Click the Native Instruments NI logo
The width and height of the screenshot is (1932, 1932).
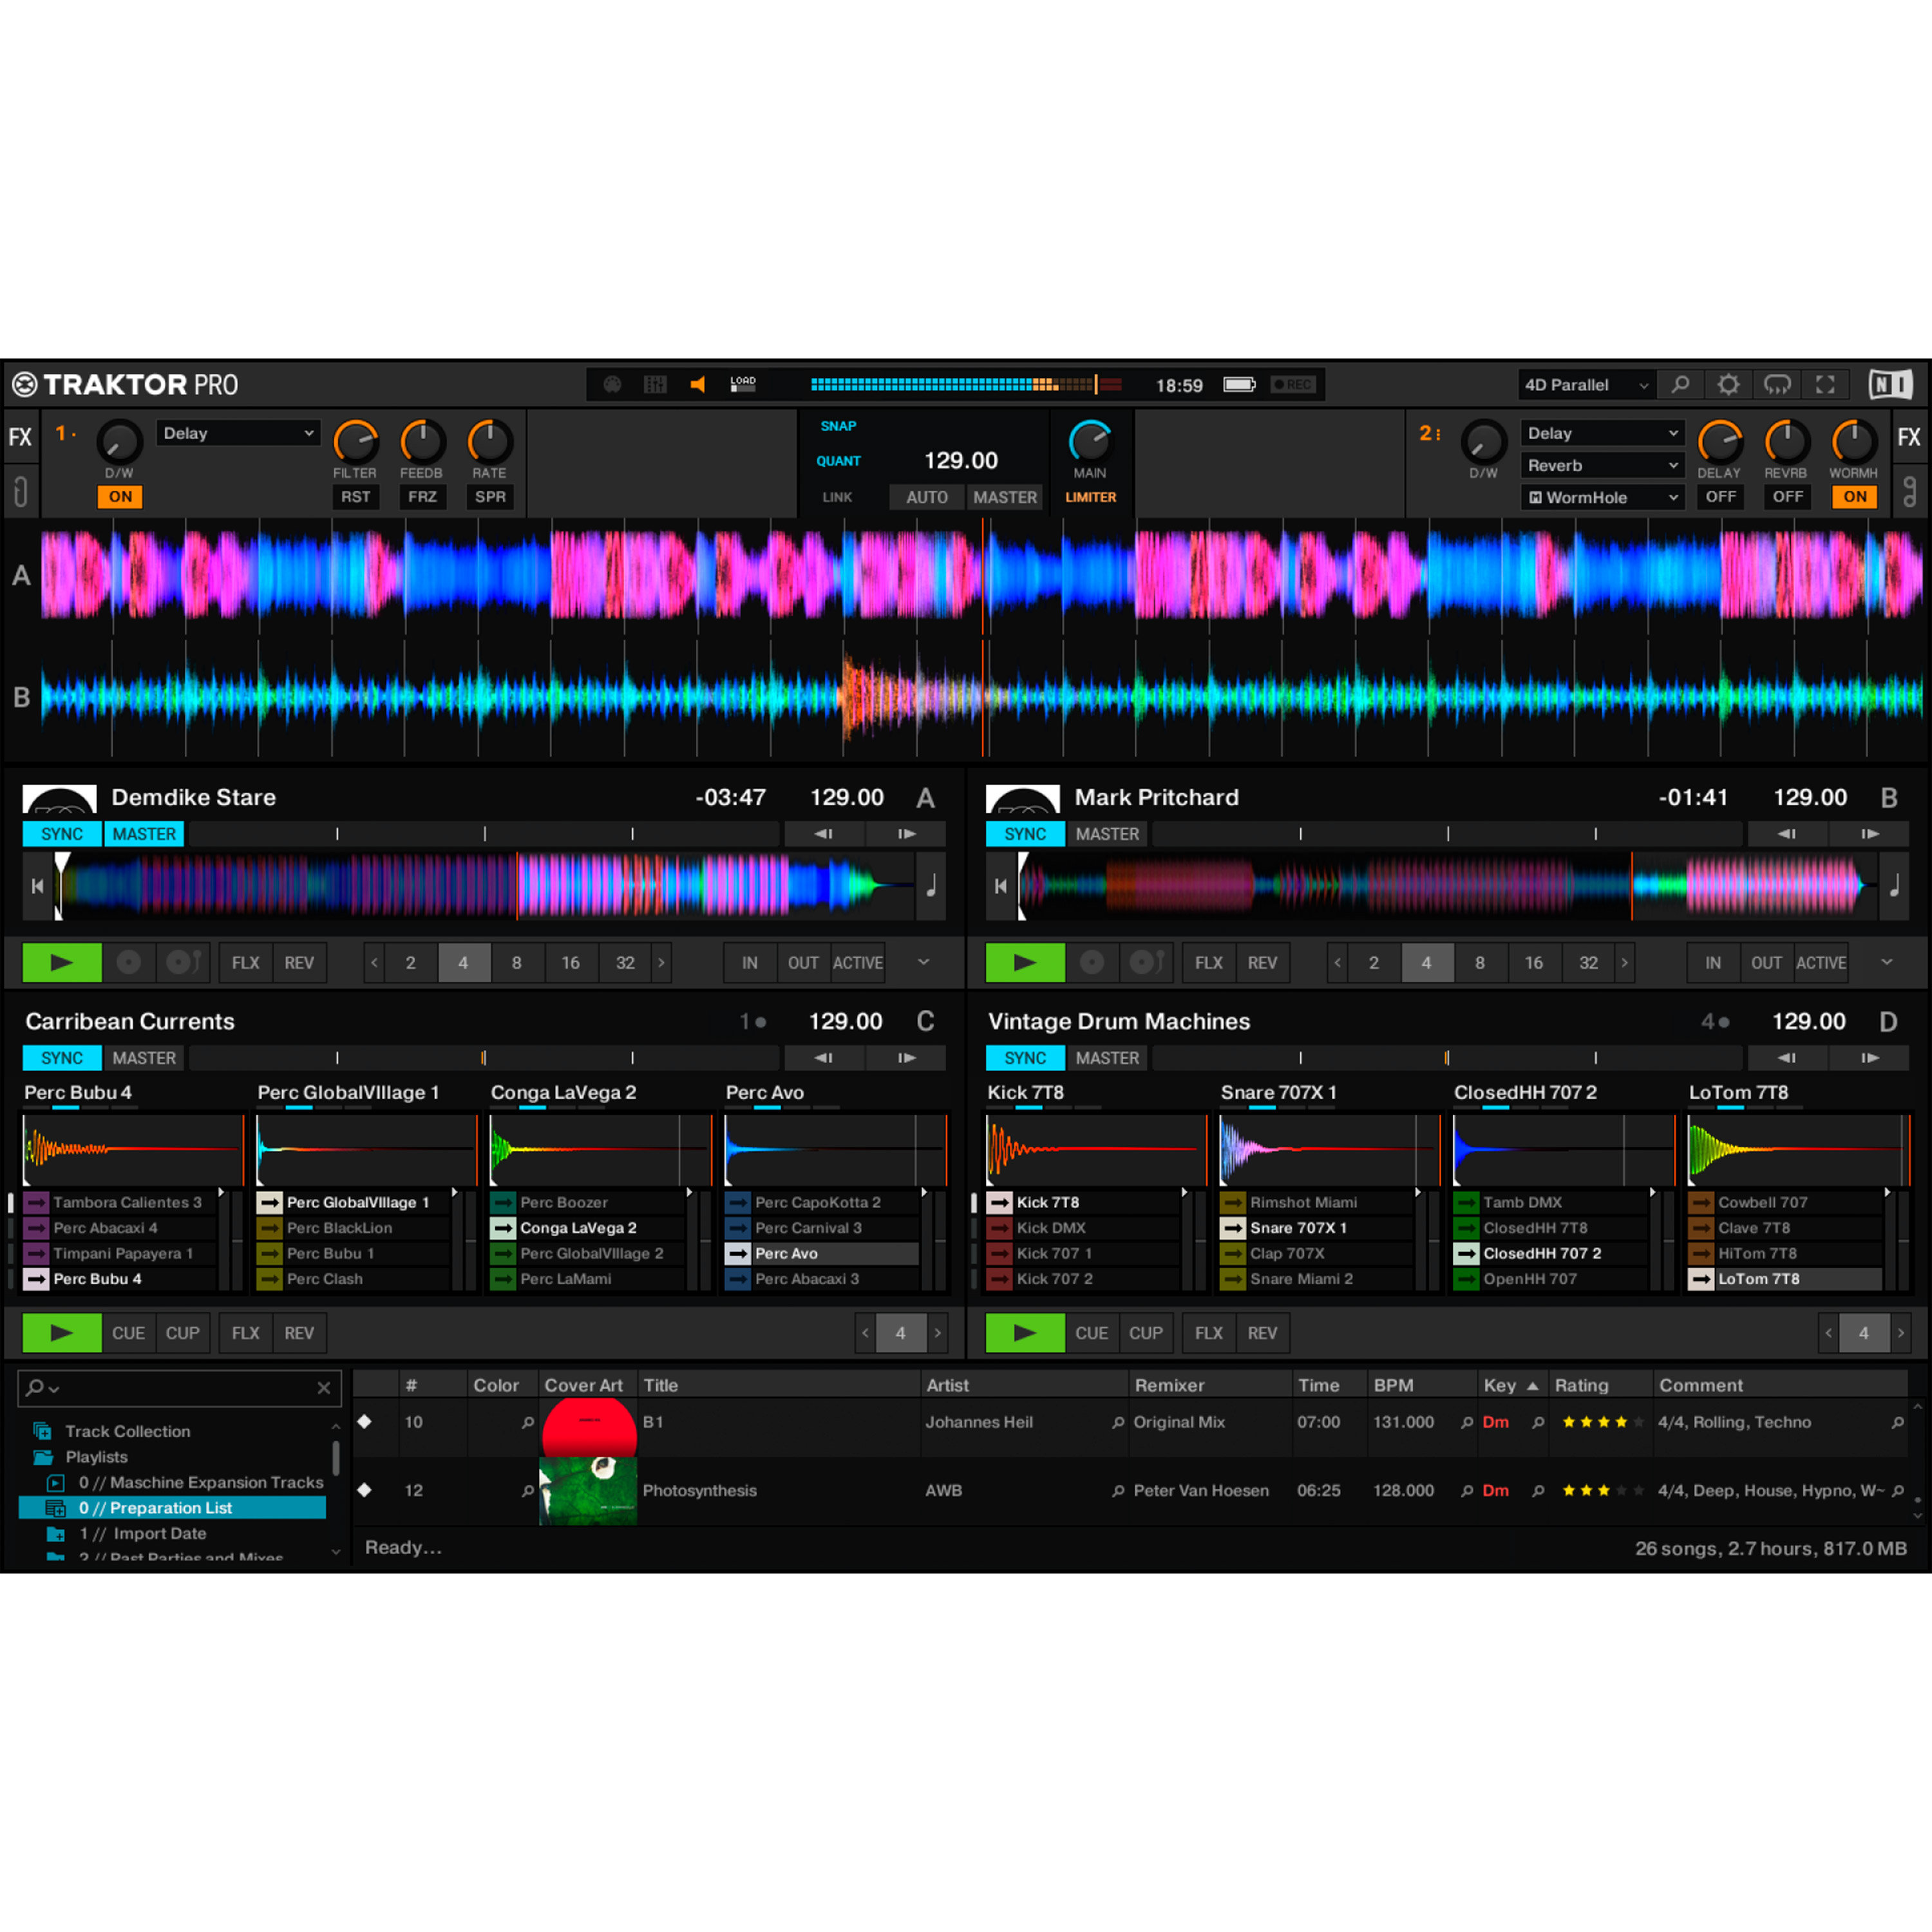(x=1890, y=385)
